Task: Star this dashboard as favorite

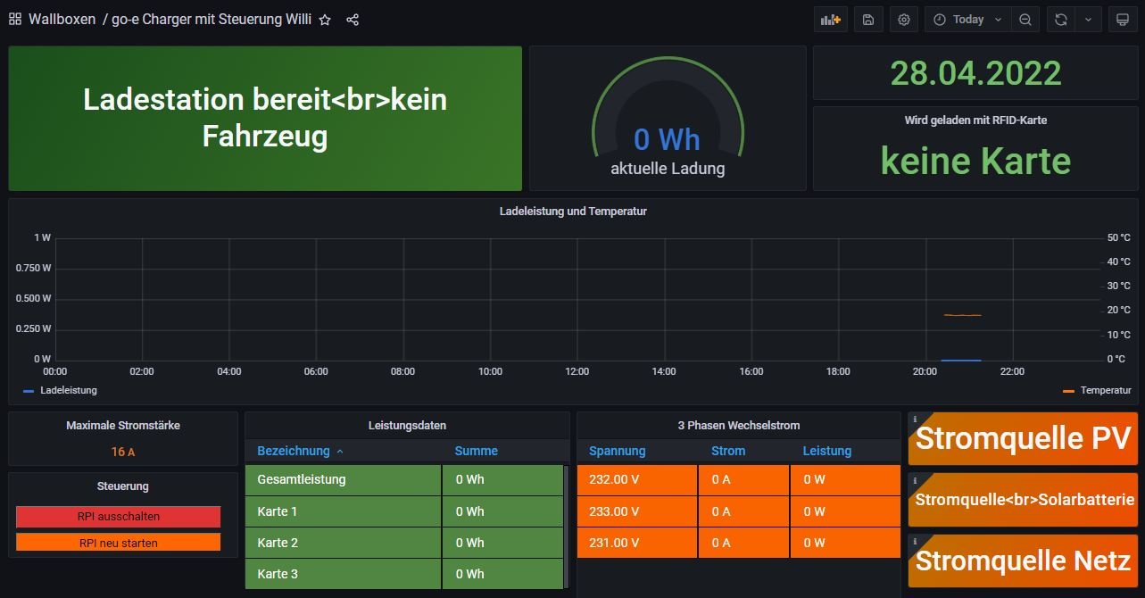Action: click(326, 20)
